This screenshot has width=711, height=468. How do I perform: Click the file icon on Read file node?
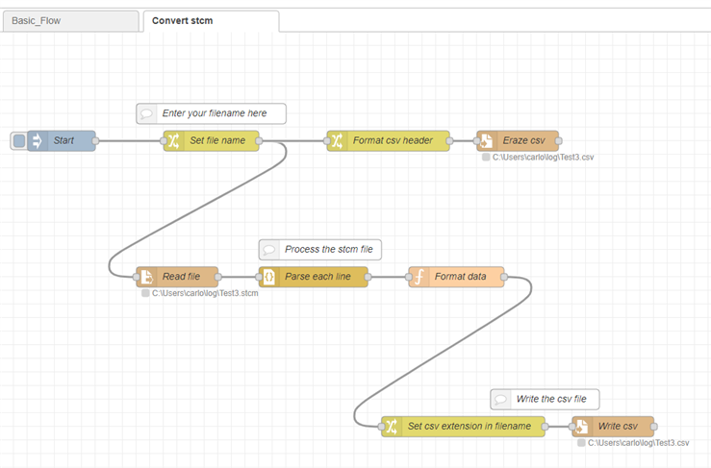[146, 277]
